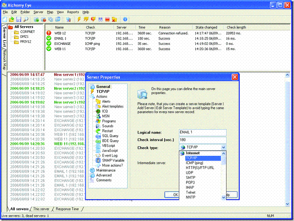Select Restart action in the tree
Screen dimensions: 294x221
point(107,131)
